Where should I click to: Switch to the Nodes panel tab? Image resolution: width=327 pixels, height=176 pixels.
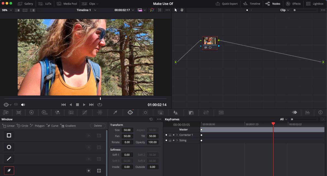[273, 4]
